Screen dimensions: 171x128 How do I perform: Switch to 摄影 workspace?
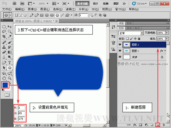116,4
